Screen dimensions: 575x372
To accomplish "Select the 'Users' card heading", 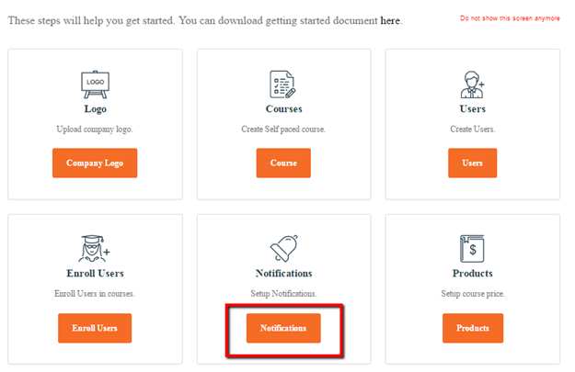I will (472, 108).
